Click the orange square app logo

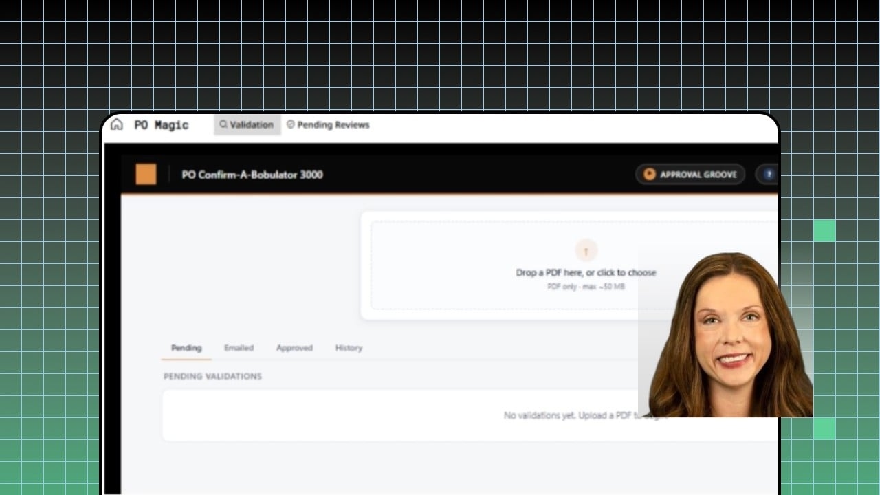coord(146,175)
